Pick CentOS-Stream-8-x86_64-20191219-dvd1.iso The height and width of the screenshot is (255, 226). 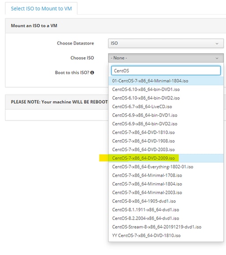166,227
